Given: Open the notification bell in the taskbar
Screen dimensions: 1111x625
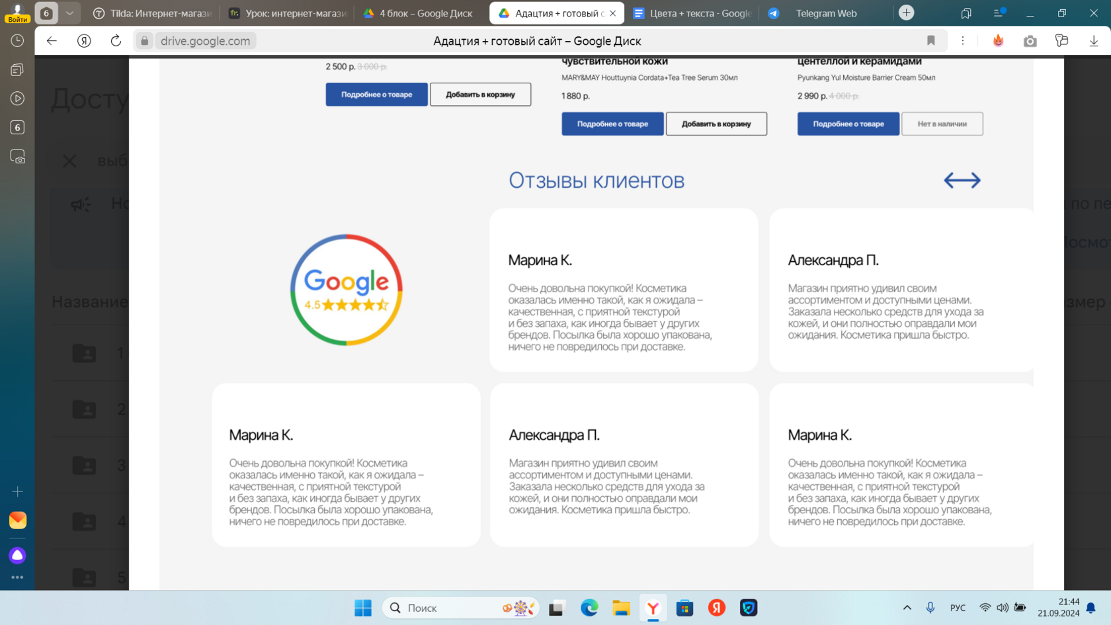Looking at the screenshot, I should (x=1091, y=608).
